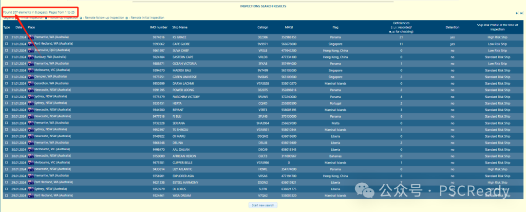Click the inspection type square for MAERSK BALI
This screenshot has height=212, width=526.
(6, 71)
